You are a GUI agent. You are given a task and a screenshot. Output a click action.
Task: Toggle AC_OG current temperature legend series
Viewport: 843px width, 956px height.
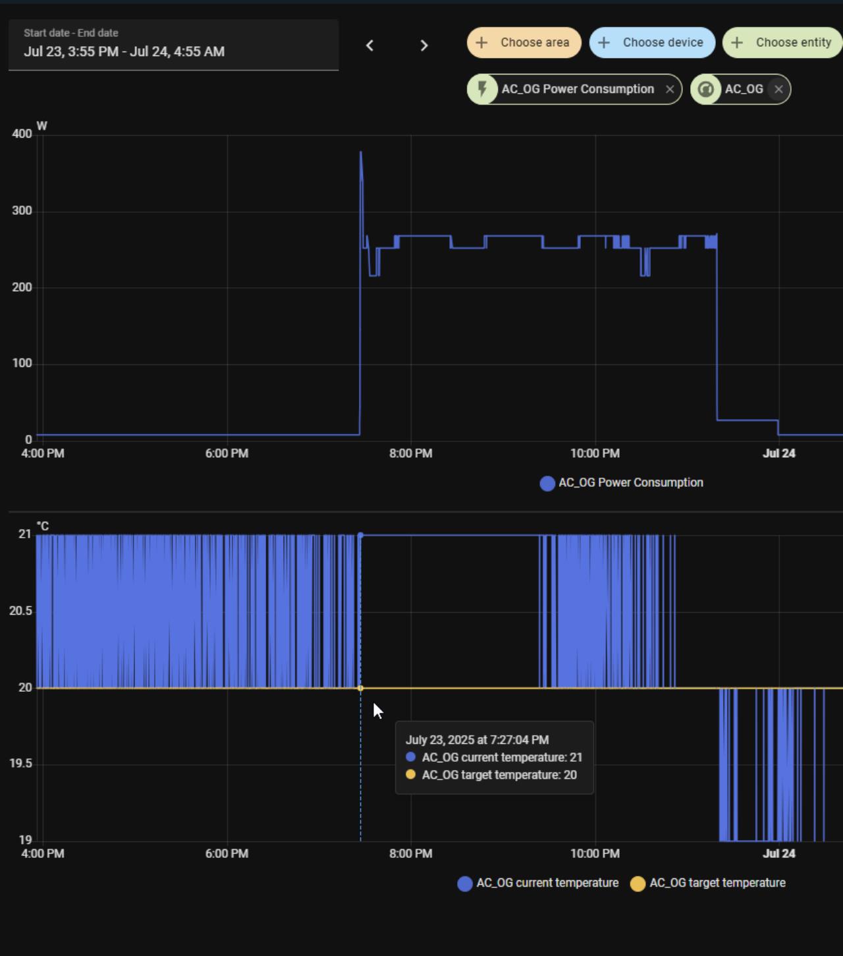(x=547, y=883)
